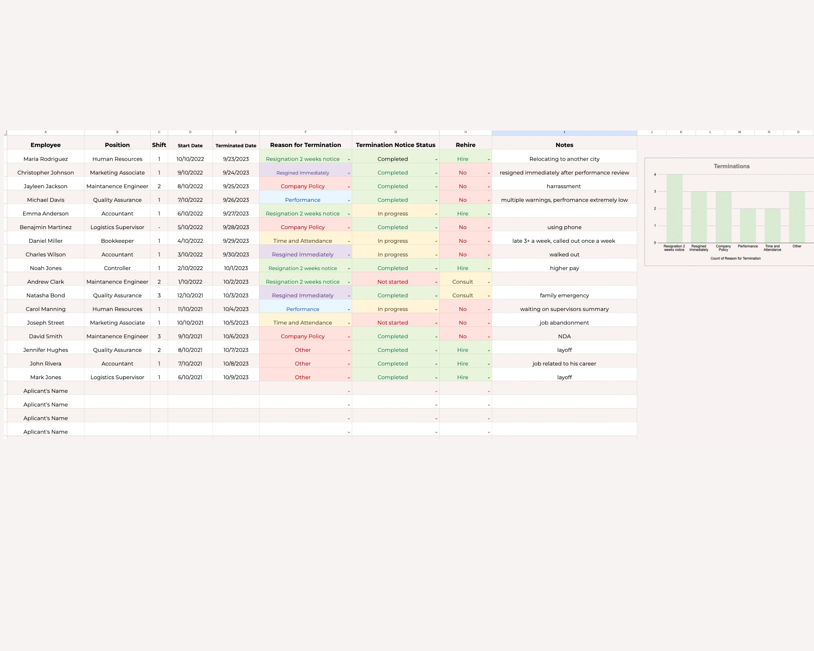Click the Employee header cell

pos(45,145)
